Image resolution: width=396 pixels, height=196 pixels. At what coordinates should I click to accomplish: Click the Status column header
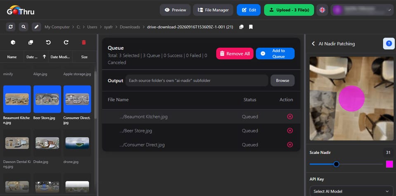tap(250, 99)
